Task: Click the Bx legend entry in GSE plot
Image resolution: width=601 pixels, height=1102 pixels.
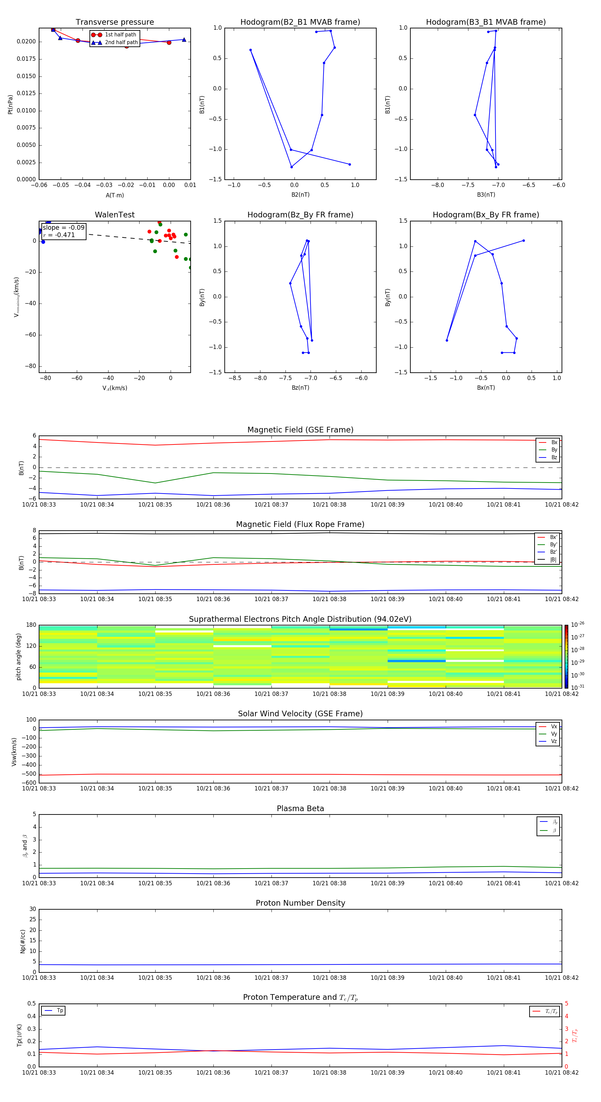Action: point(548,442)
